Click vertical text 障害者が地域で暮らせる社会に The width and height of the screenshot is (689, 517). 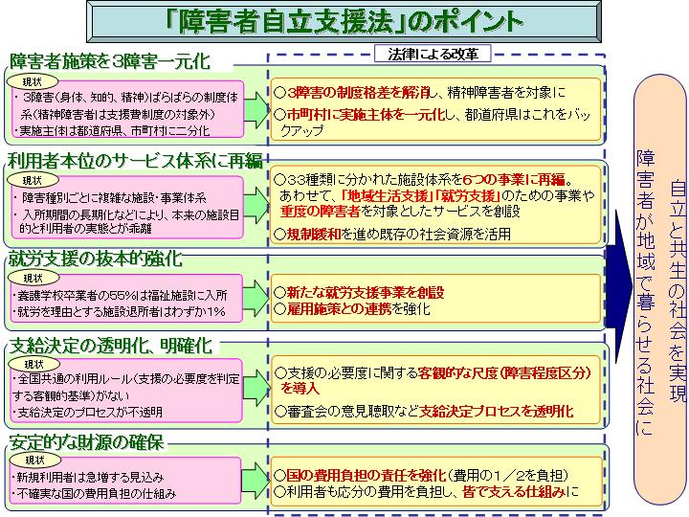(x=645, y=293)
